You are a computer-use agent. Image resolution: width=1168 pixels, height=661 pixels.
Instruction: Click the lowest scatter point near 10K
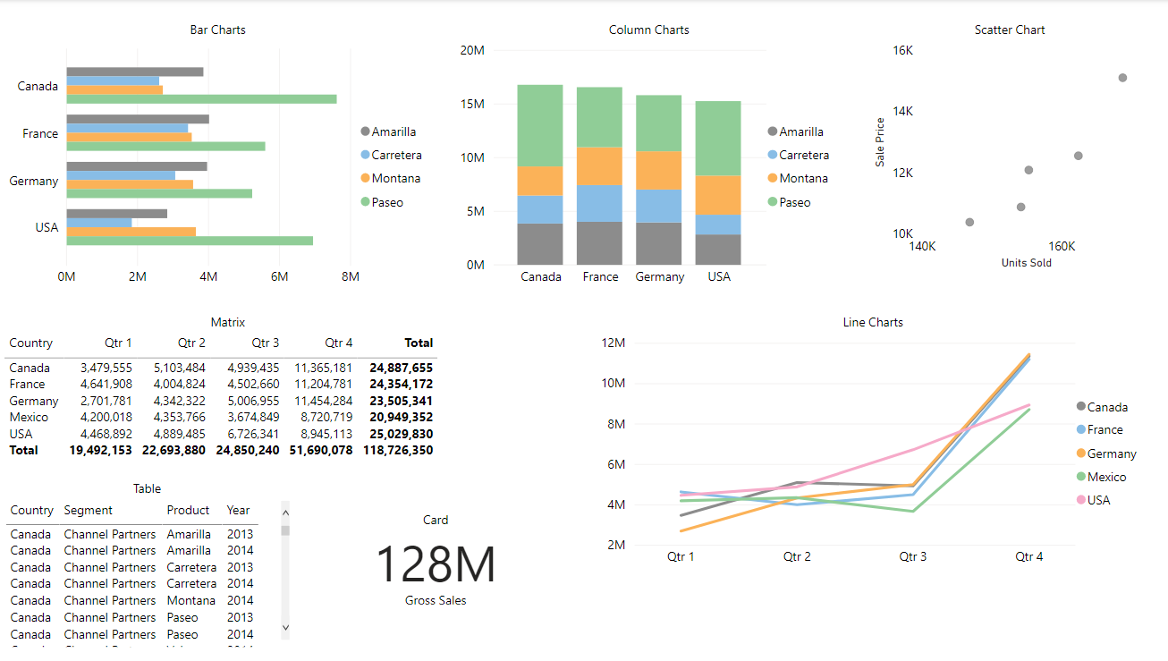[969, 222]
